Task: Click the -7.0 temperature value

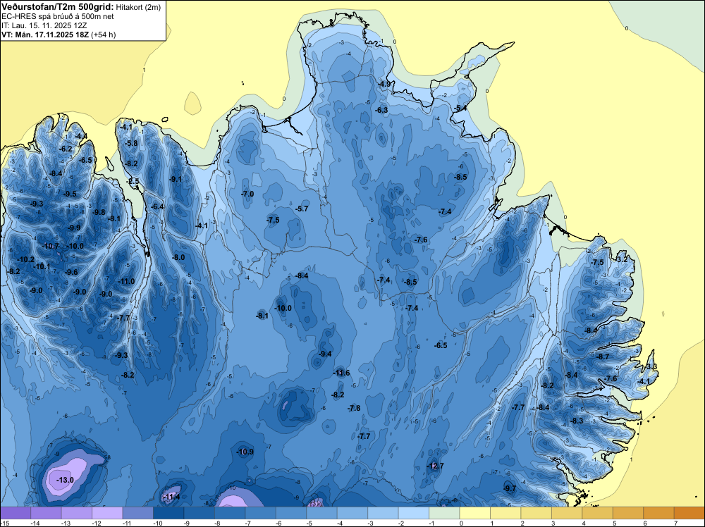Action: point(247,194)
